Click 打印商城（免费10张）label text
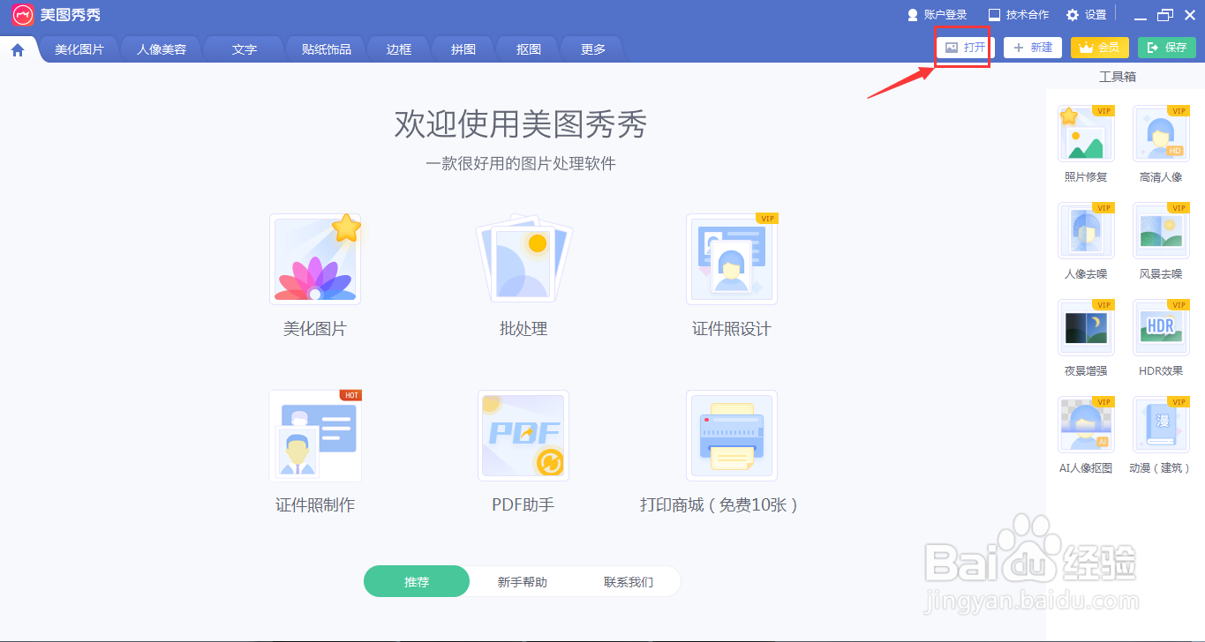 pos(719,505)
